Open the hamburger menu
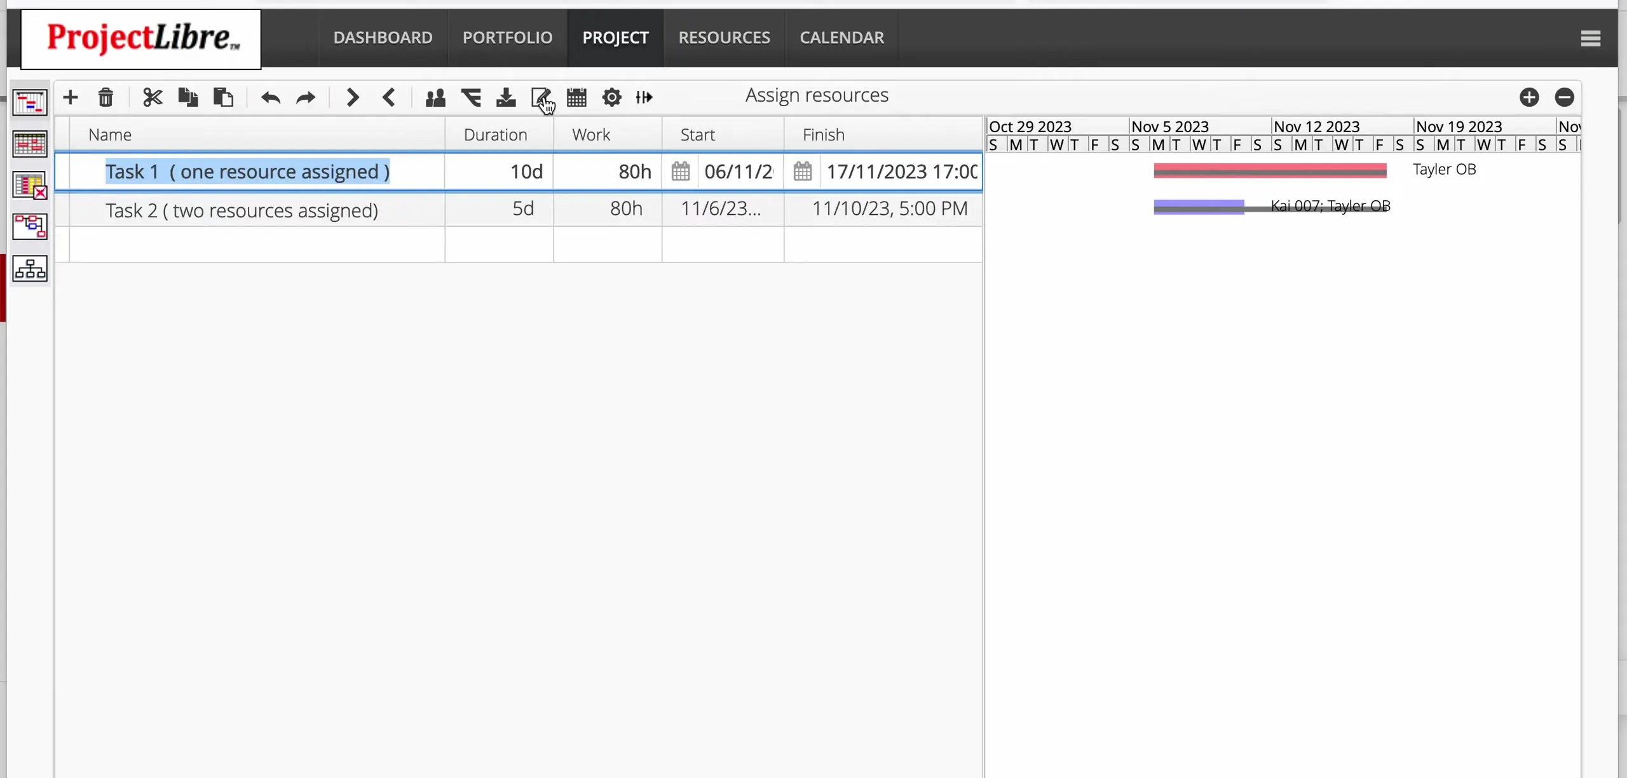The width and height of the screenshot is (1627, 778). (1590, 39)
